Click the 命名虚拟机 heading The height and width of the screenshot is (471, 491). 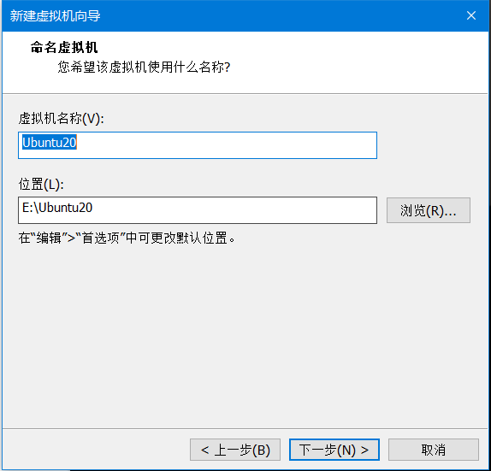click(x=64, y=48)
